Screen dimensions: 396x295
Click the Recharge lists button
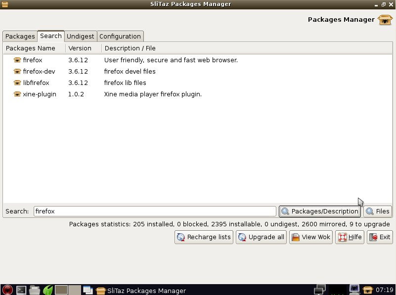click(x=204, y=237)
